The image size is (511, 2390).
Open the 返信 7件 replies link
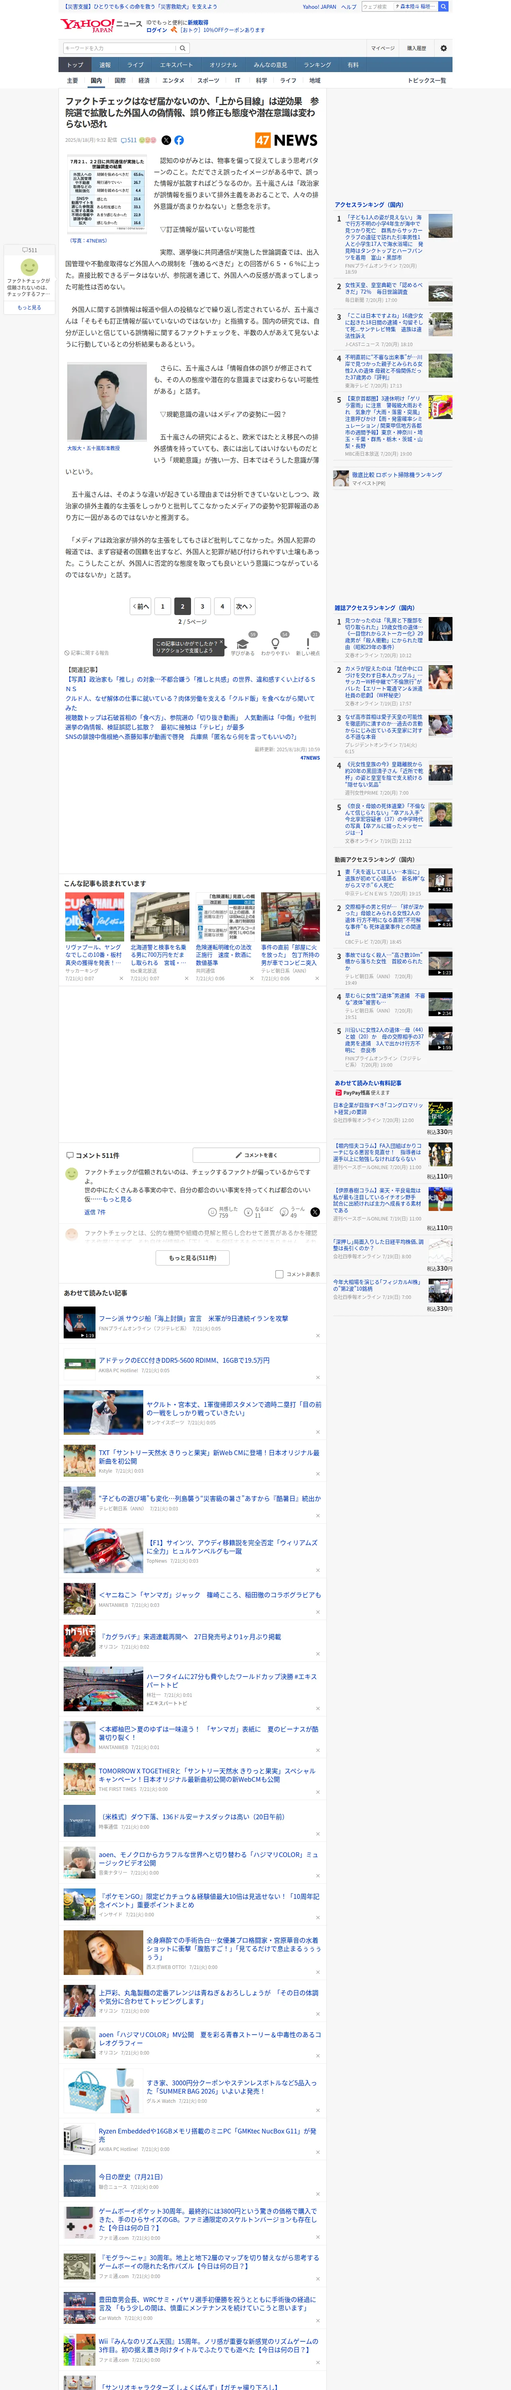click(x=95, y=1212)
